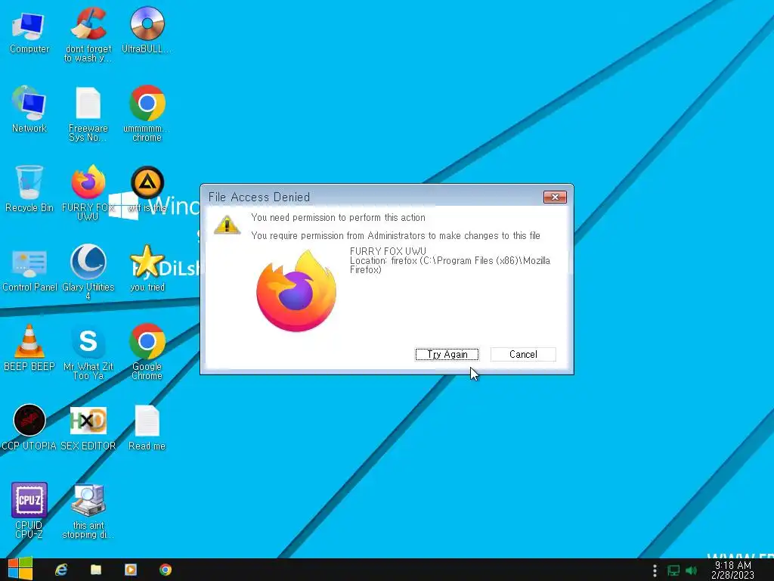Click the Windows Start button
The height and width of the screenshot is (581, 774).
[20, 569]
